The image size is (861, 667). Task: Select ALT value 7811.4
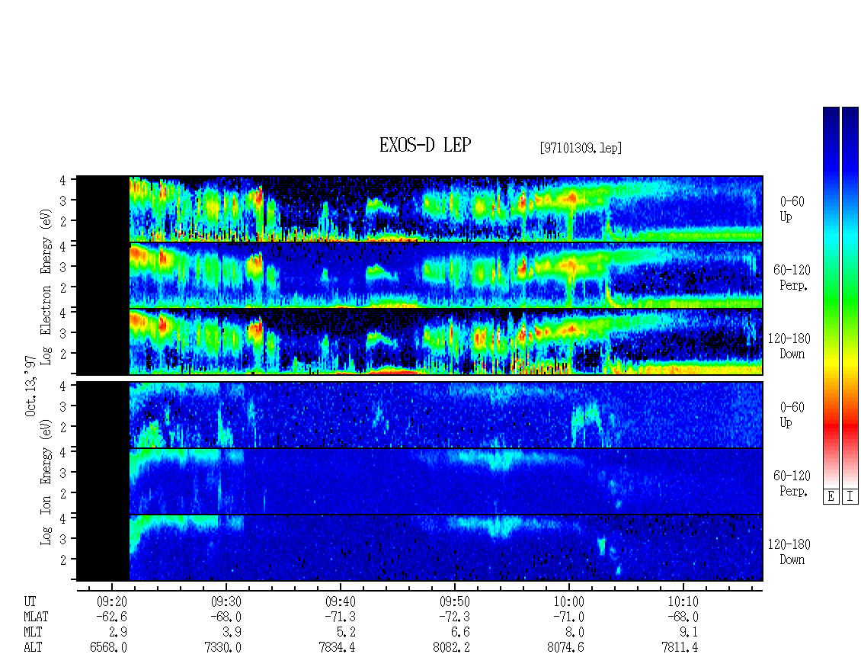[x=680, y=648]
